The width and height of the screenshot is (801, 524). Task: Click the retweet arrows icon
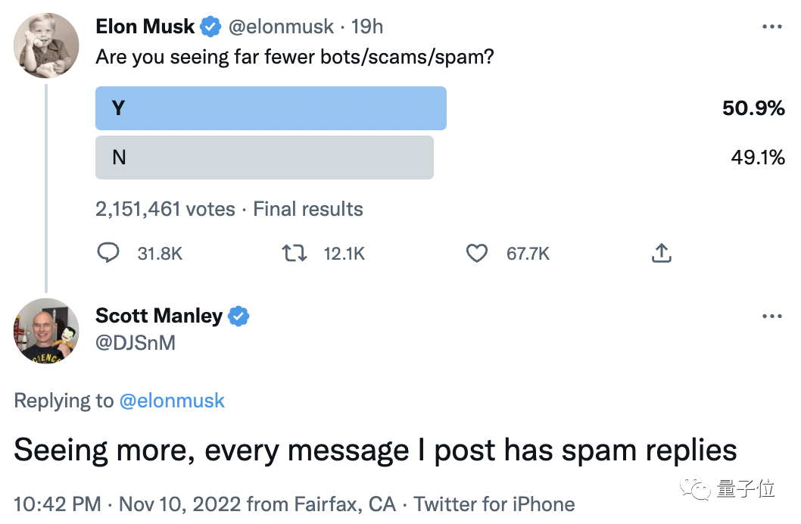pos(294,253)
